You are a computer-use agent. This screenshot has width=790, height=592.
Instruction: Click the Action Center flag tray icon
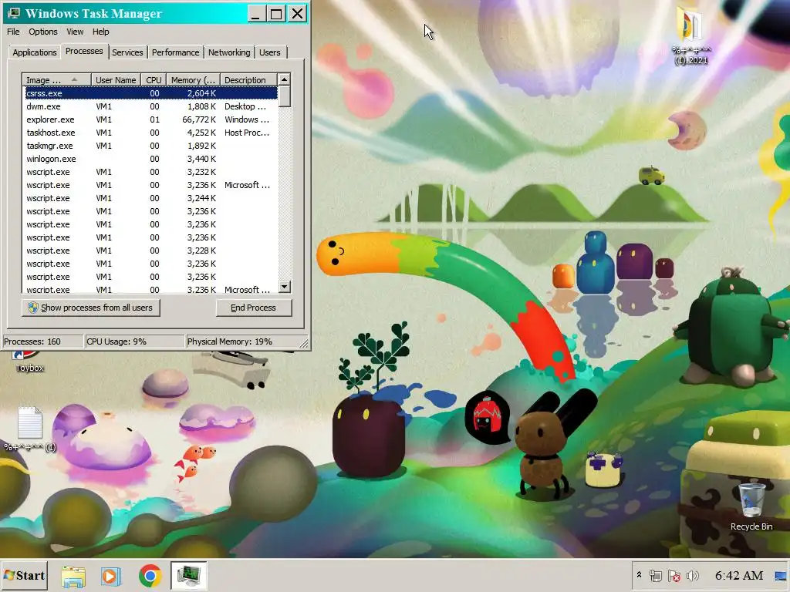[x=674, y=575]
